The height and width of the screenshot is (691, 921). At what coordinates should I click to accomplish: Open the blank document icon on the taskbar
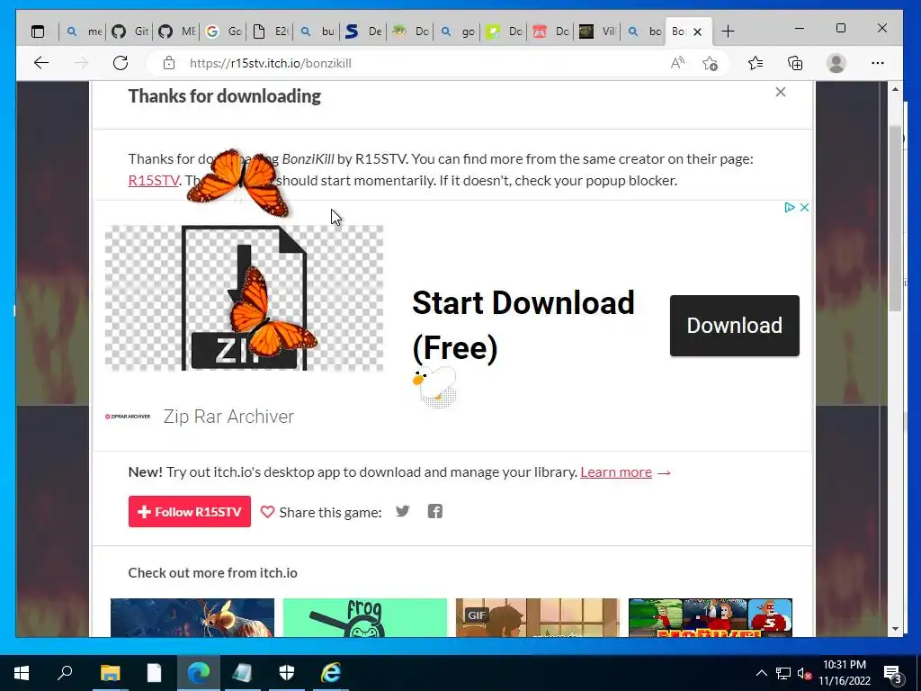[154, 672]
